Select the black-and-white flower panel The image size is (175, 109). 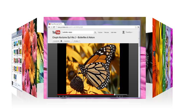[x=149, y=58]
